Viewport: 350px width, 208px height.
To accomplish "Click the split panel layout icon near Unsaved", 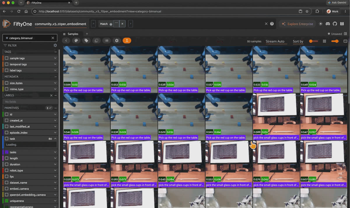I will tap(345, 34).
